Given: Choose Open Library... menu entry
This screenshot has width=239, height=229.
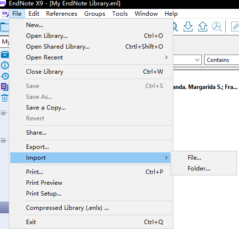Looking at the screenshot, I should [91, 36].
